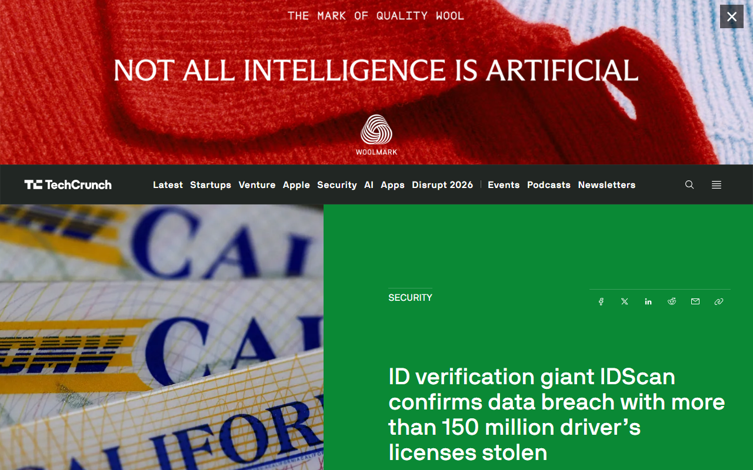Viewport: 753px width, 470px height.
Task: Click 'NOT ALL INTELLIGENCE IS ARTIFICIAL' ad text
Action: [376, 70]
